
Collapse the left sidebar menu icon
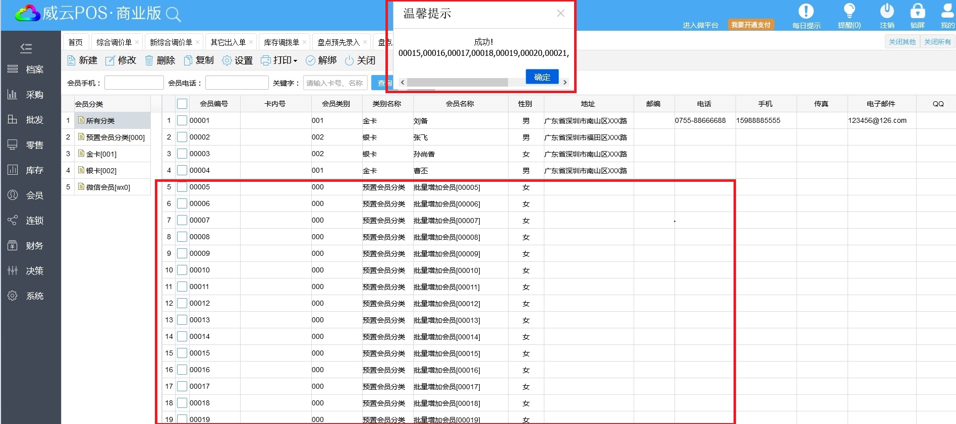(26, 48)
